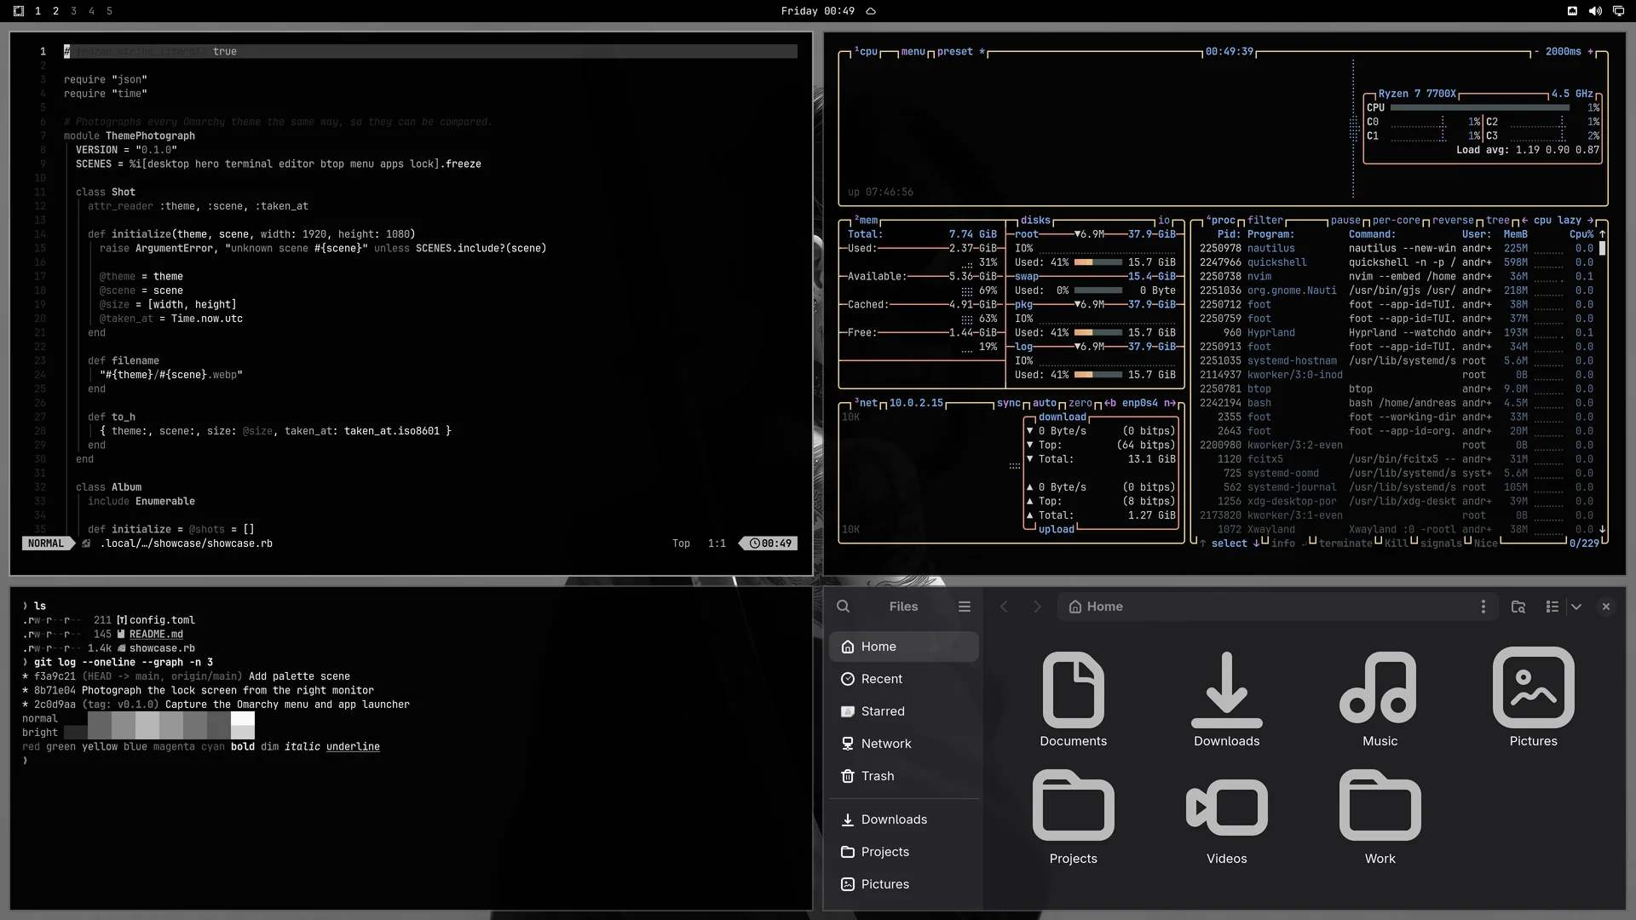The height and width of the screenshot is (920, 1636).
Task: Click the Files search icon
Action: tap(843, 607)
